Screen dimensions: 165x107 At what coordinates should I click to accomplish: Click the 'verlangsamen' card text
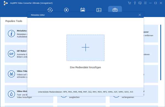tap(128, 97)
